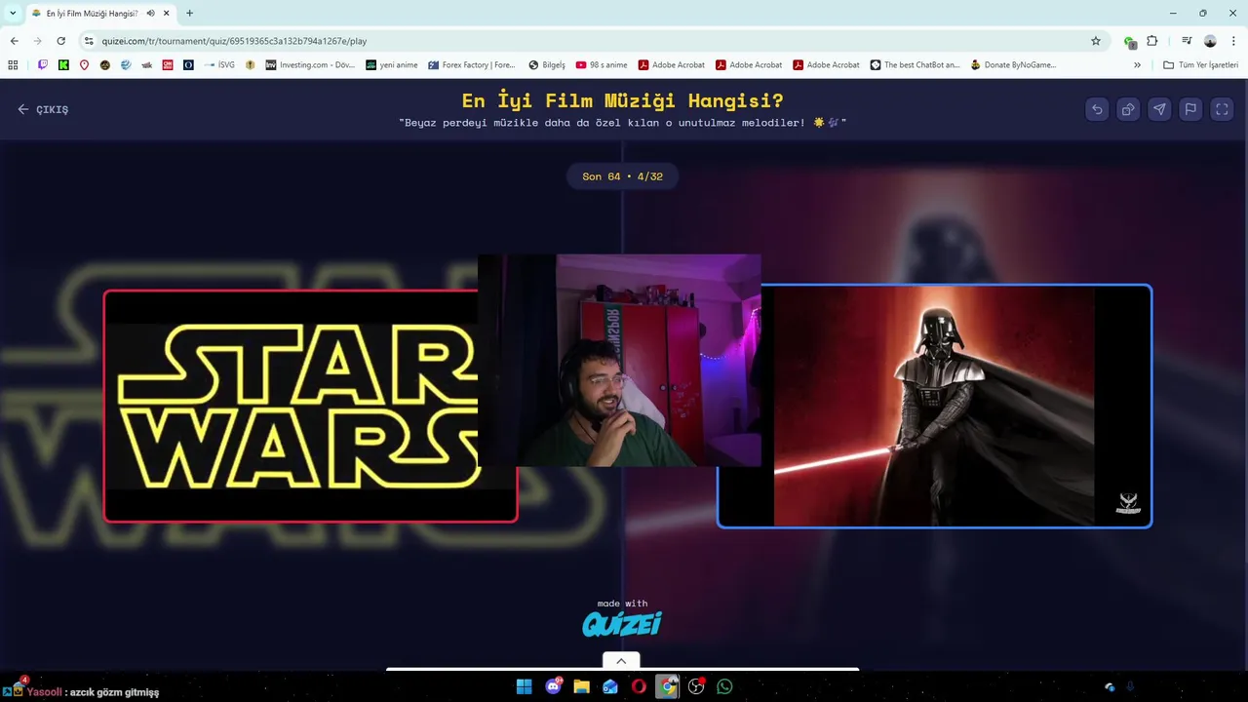Screen dimensions: 1248x702
Task: Open the Kick bookmark icon
Action: tap(63, 65)
